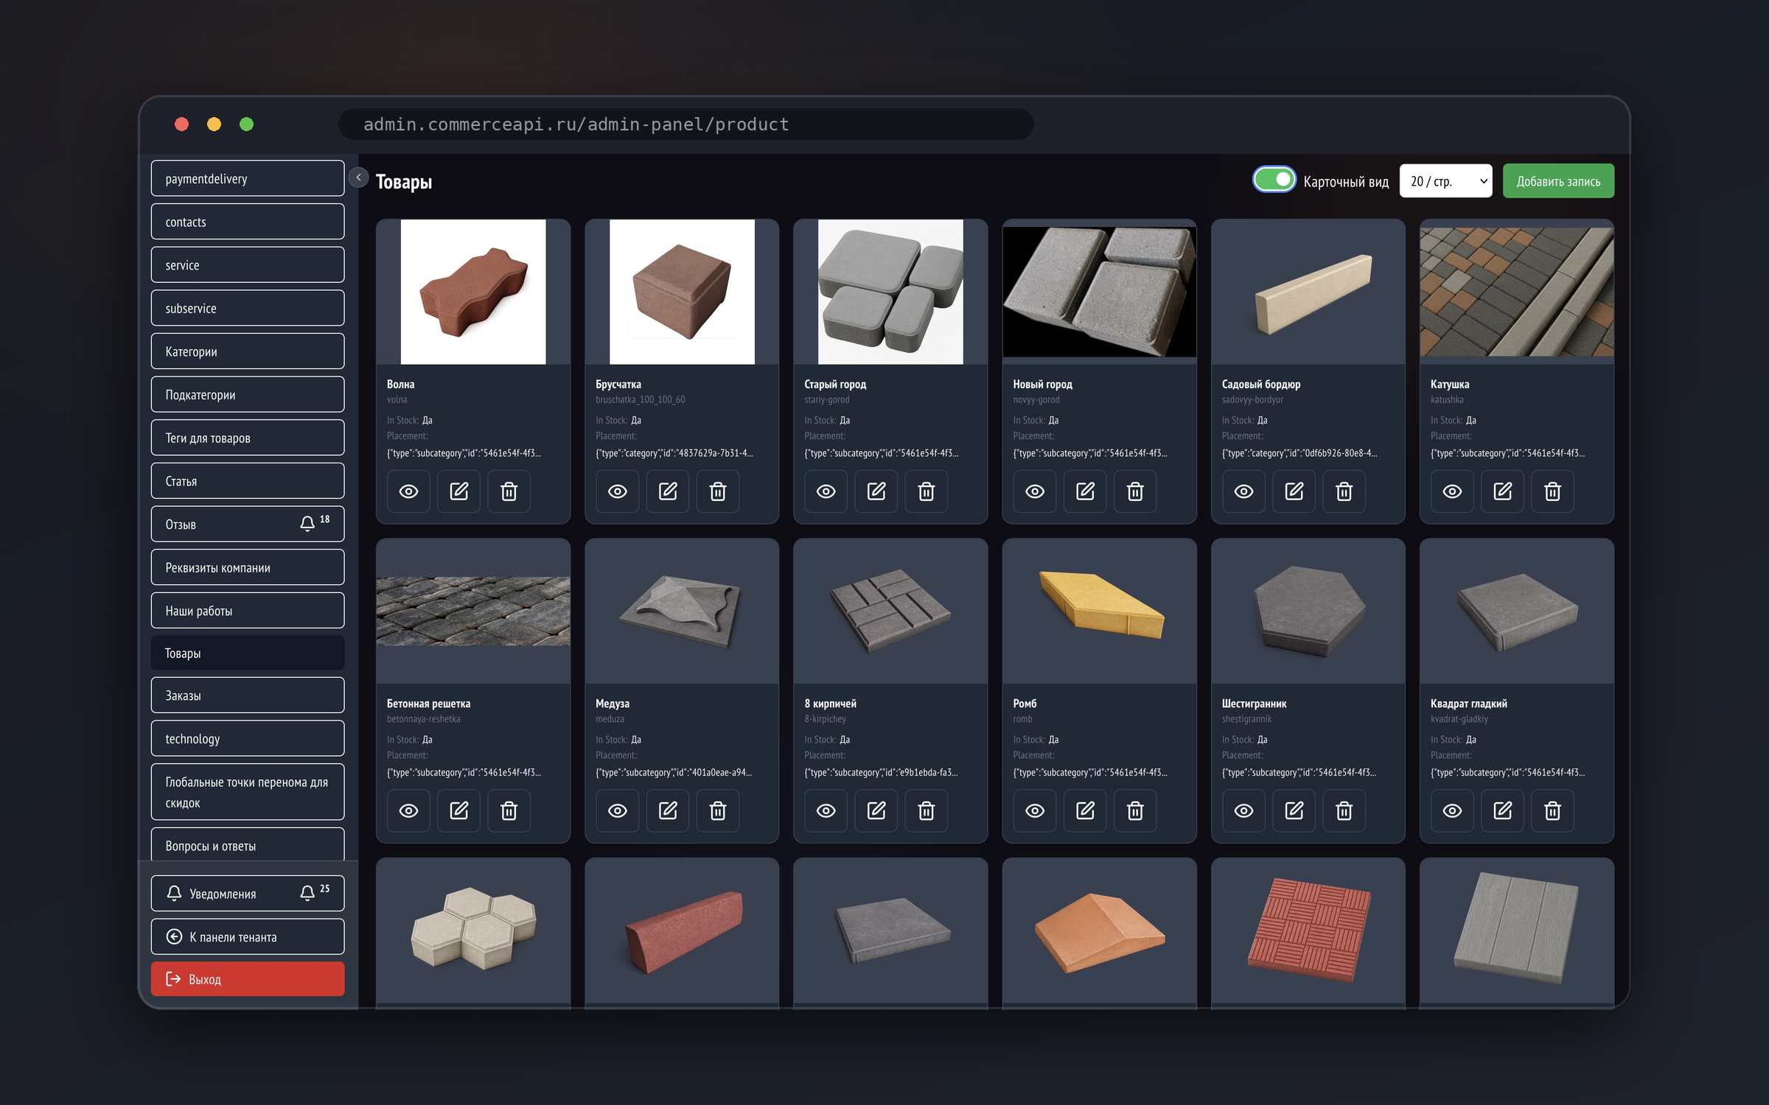Screen dimensions: 1769x1105
Task: Delete the Квадрат гладкий product
Action: point(1553,811)
